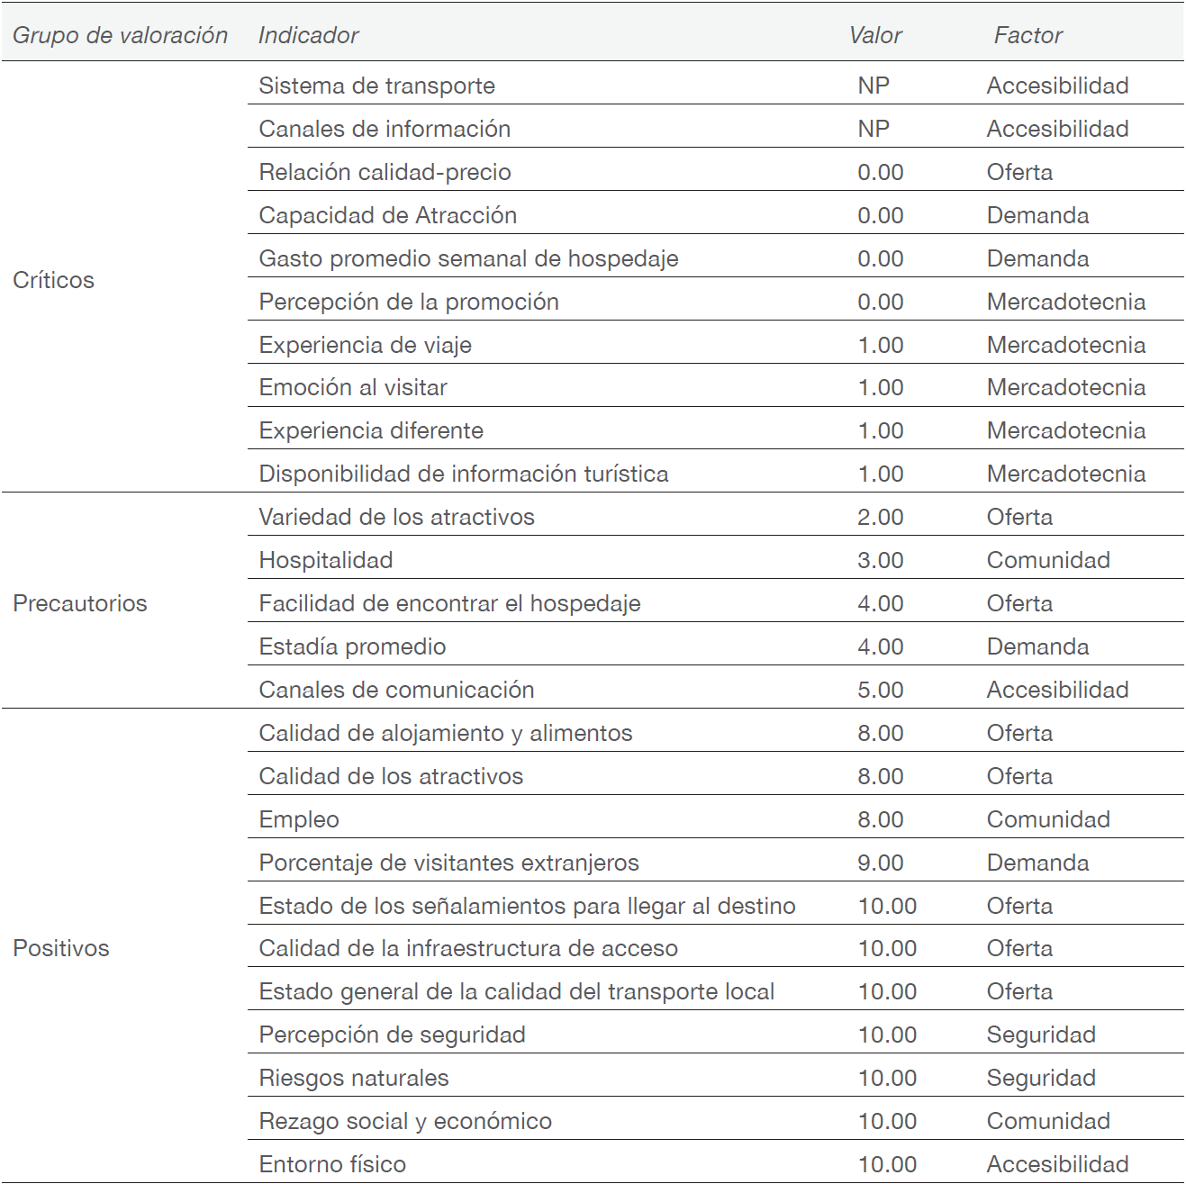The width and height of the screenshot is (1186, 1184).
Task: Click the 'Grupo de valoración' column header
Action: [x=120, y=35]
